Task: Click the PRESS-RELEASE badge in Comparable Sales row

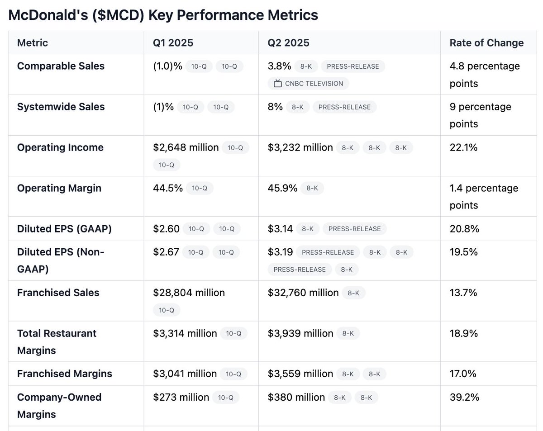Action: click(x=353, y=66)
